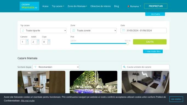Click the price range slider handle
This screenshot has width=187, height=105.
pyautogui.click(x=128, y=43)
